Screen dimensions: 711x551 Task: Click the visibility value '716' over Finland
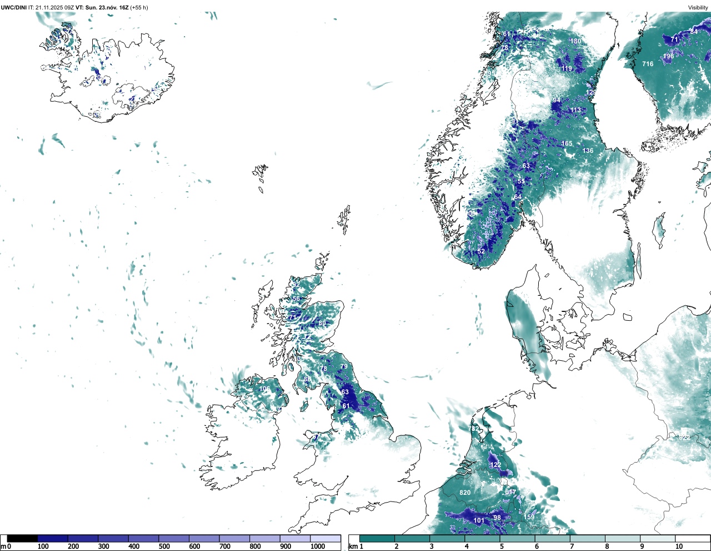(648, 64)
